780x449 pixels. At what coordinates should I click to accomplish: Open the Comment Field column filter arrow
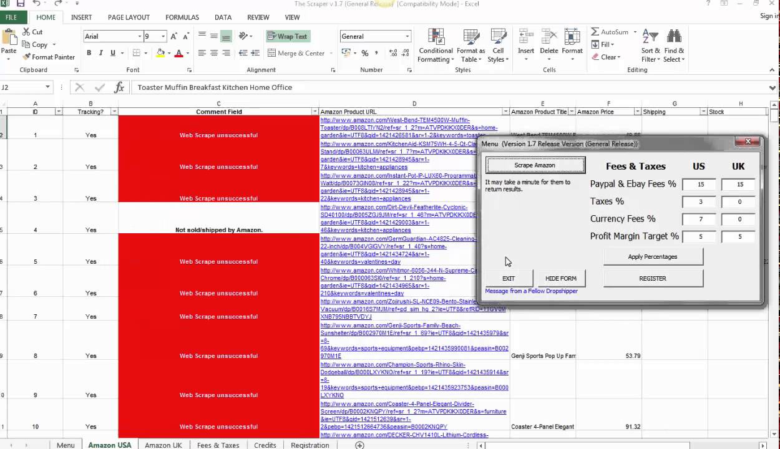[x=315, y=112]
